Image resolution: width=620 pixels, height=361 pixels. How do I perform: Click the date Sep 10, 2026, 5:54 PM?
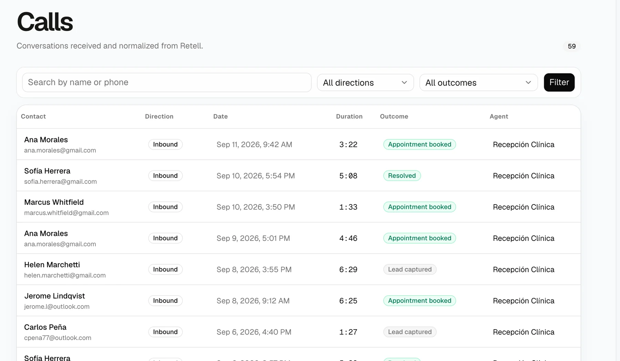256,176
